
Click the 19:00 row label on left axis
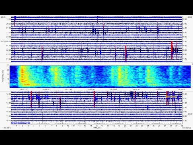tap(8, 19)
